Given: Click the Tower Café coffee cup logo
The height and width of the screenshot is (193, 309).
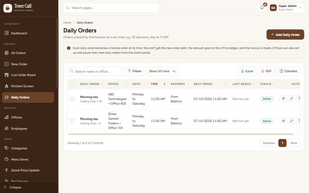Looking at the screenshot, I should (x=8, y=8).
